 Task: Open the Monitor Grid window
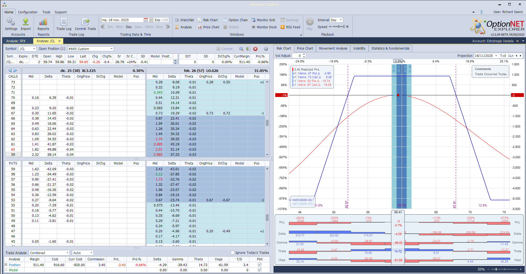[263, 20]
